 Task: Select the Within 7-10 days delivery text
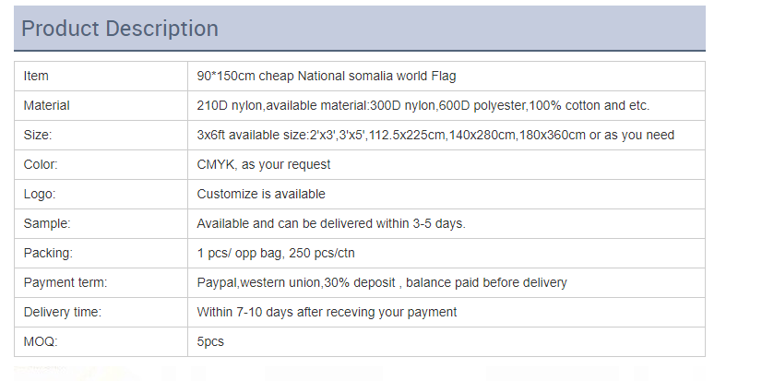(x=327, y=312)
